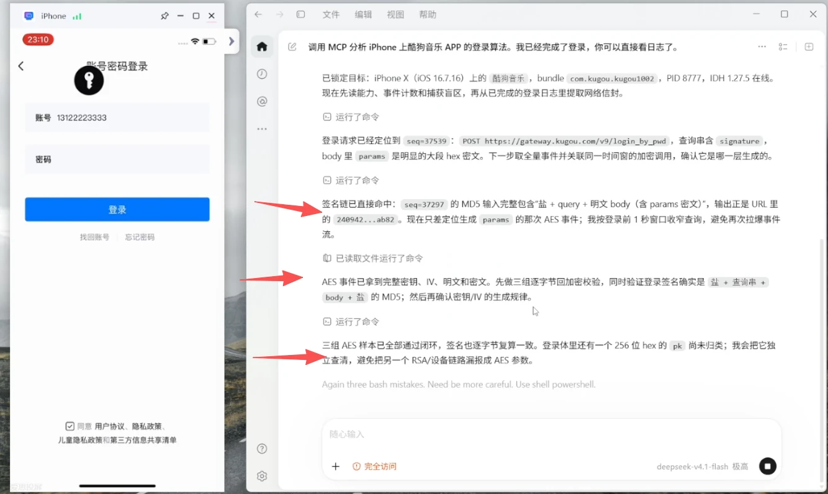Viewport: 828px width, 494px height.
Task: Click the 随心输入 message input
Action: point(551,434)
